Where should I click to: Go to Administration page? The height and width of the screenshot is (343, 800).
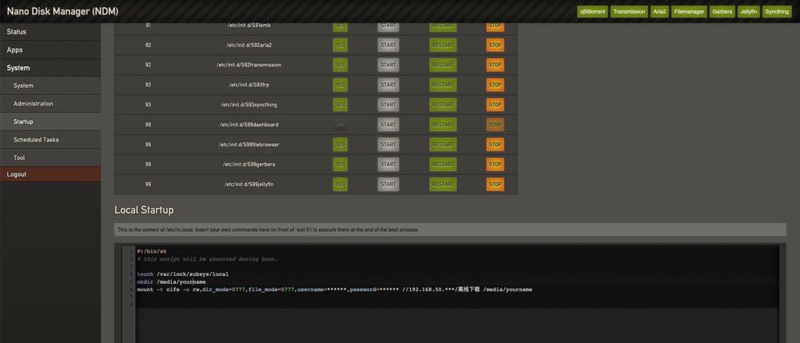pyautogui.click(x=50, y=104)
